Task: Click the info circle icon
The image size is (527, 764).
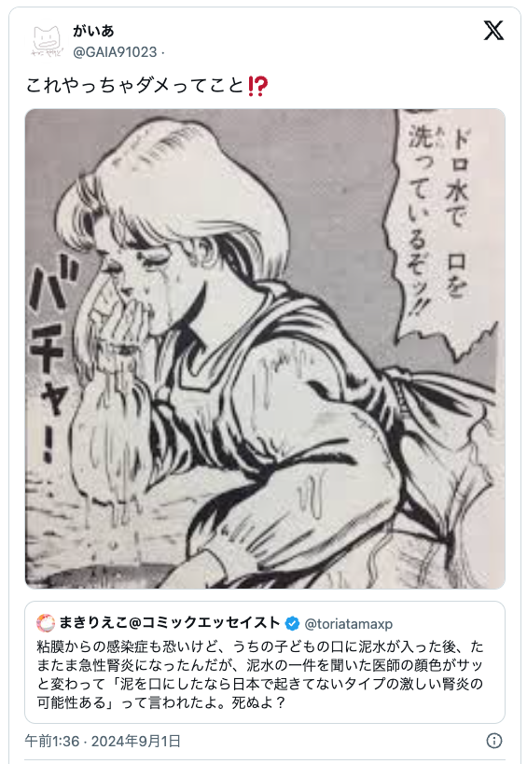Action: (x=493, y=741)
